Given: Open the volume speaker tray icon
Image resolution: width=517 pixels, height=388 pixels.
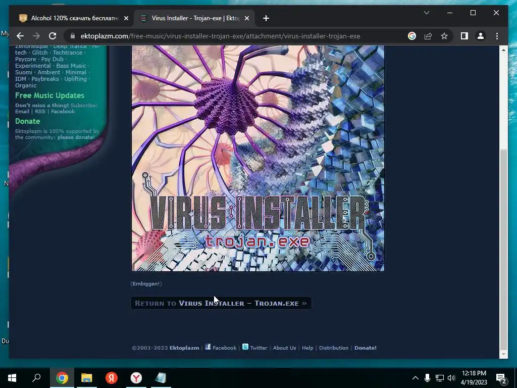Looking at the screenshot, I should (451, 378).
